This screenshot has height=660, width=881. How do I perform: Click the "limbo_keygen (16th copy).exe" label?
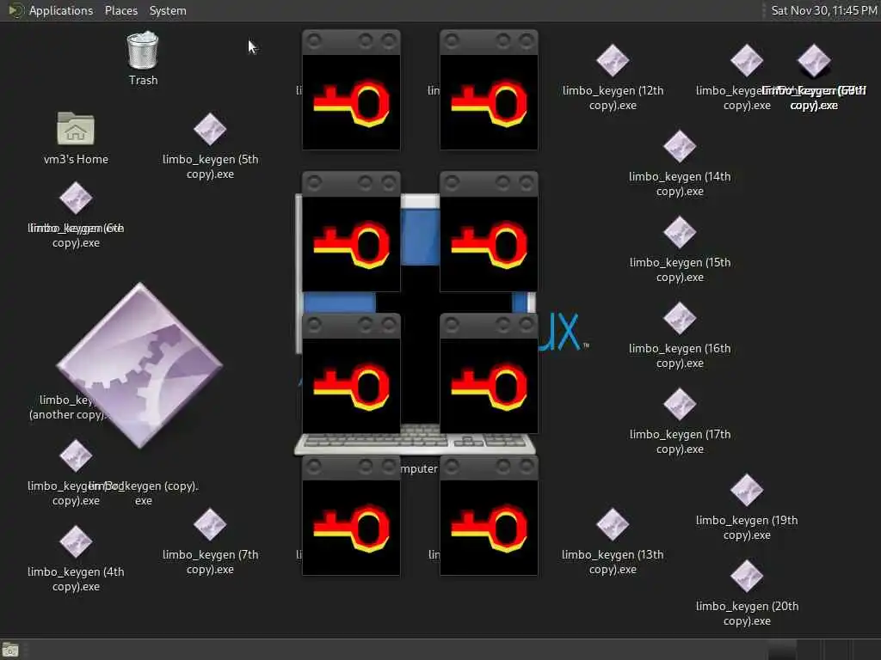click(x=680, y=356)
